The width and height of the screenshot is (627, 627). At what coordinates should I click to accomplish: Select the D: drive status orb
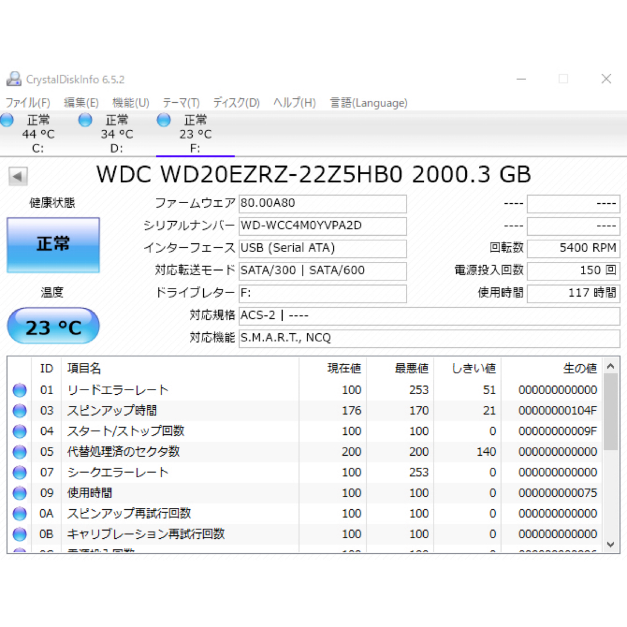[85, 120]
